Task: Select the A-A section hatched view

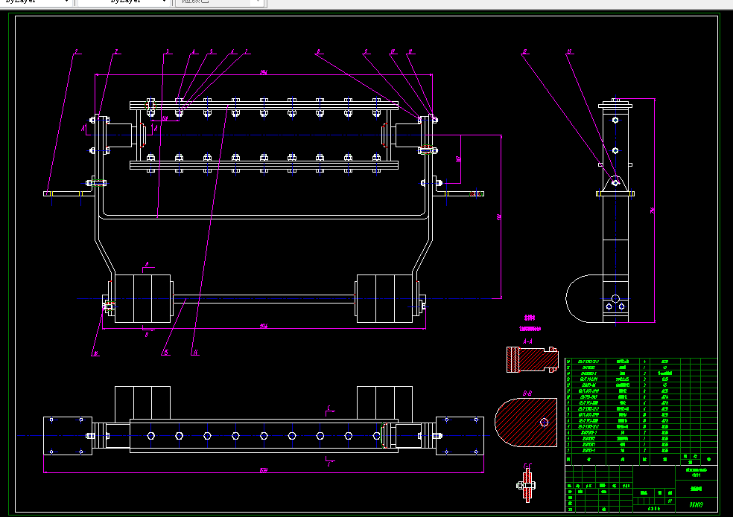Action: coord(533,359)
